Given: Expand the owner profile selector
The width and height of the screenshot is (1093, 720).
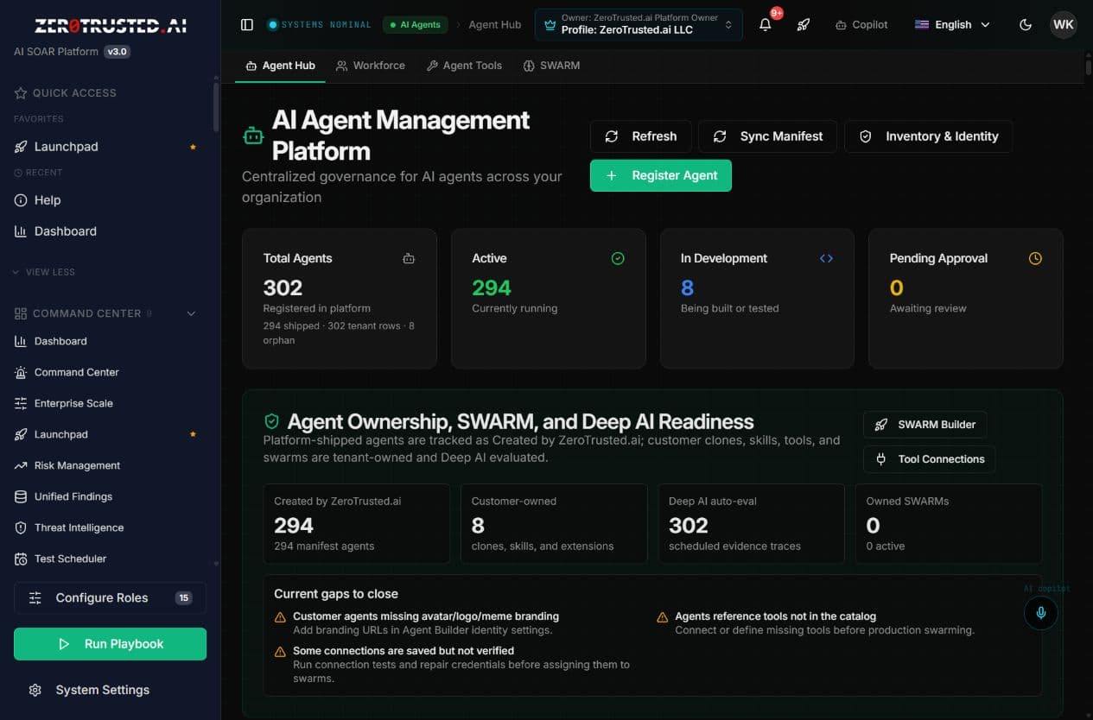Looking at the screenshot, I should tap(639, 24).
